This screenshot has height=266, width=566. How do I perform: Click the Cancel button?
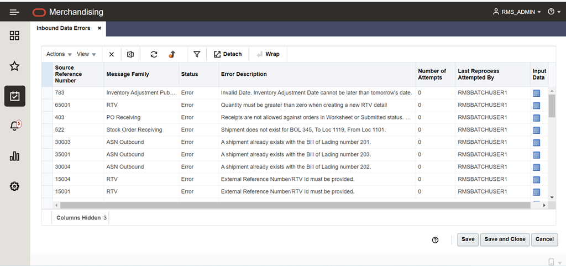click(x=544, y=239)
